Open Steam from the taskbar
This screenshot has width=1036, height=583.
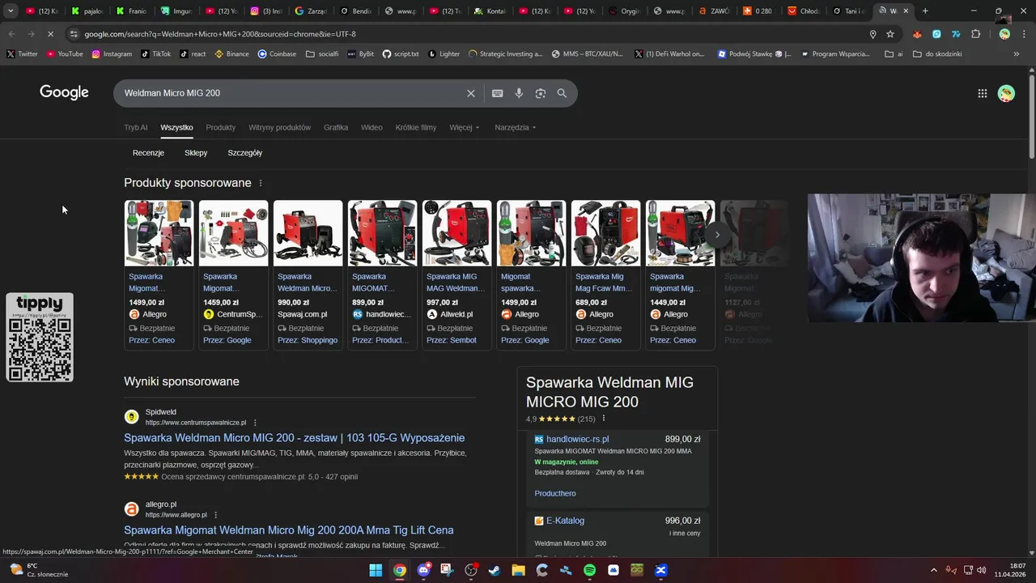point(495,570)
